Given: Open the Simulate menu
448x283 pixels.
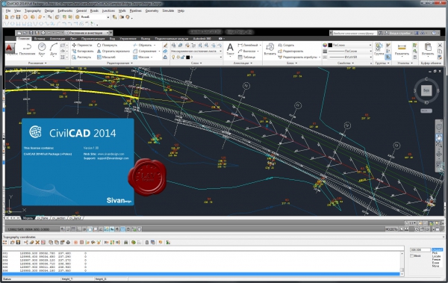Looking at the screenshot, I should pyautogui.click(x=168, y=10).
